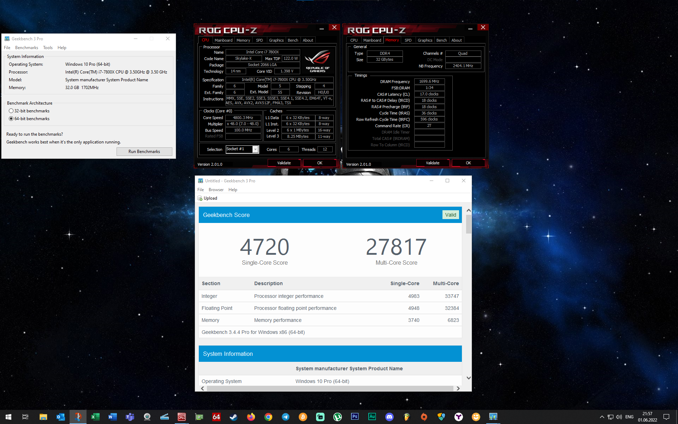Screen dimensions: 678x424
Task: Open About tab in left CPU-Z
Action: point(308,40)
